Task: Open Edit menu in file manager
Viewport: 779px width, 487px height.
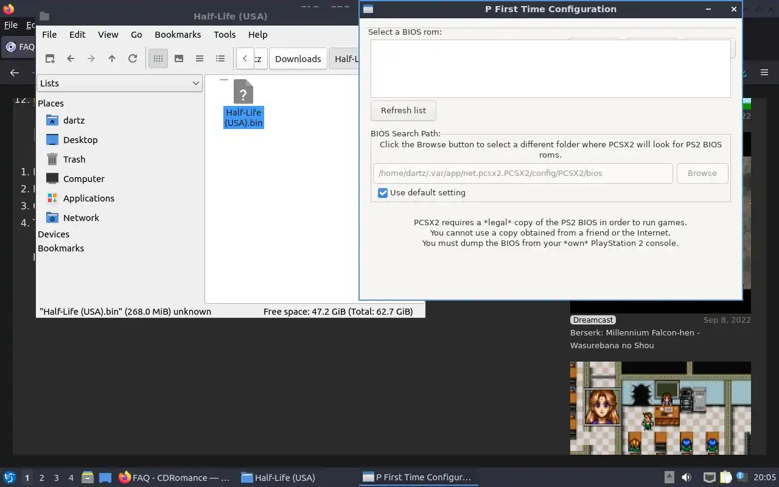Action: click(x=77, y=35)
